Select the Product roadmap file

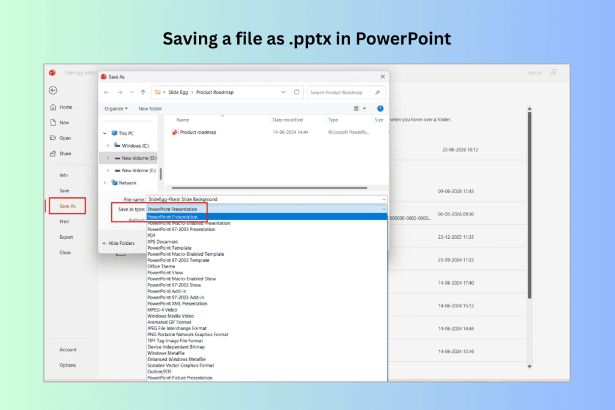pos(194,133)
